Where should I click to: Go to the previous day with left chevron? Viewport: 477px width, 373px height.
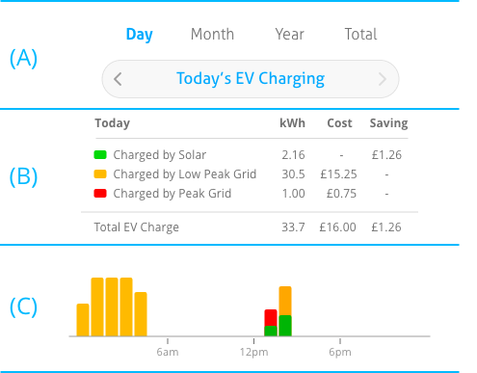[118, 79]
